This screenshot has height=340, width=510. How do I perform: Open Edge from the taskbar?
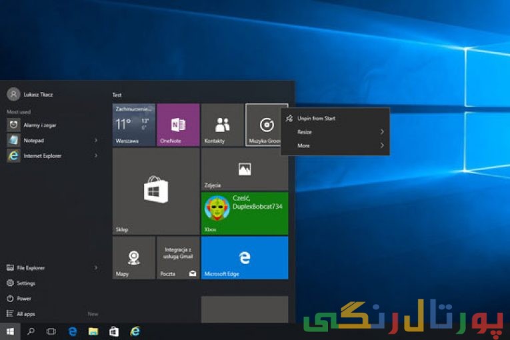coord(72,331)
